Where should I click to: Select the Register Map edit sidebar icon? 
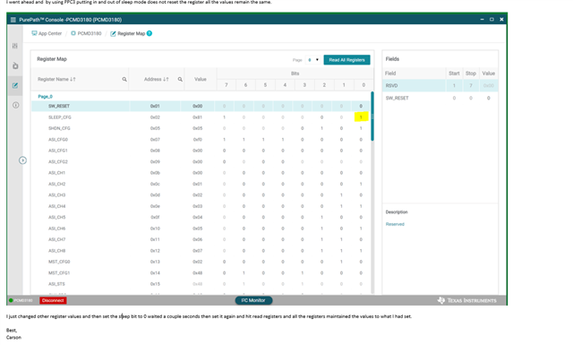click(x=15, y=86)
